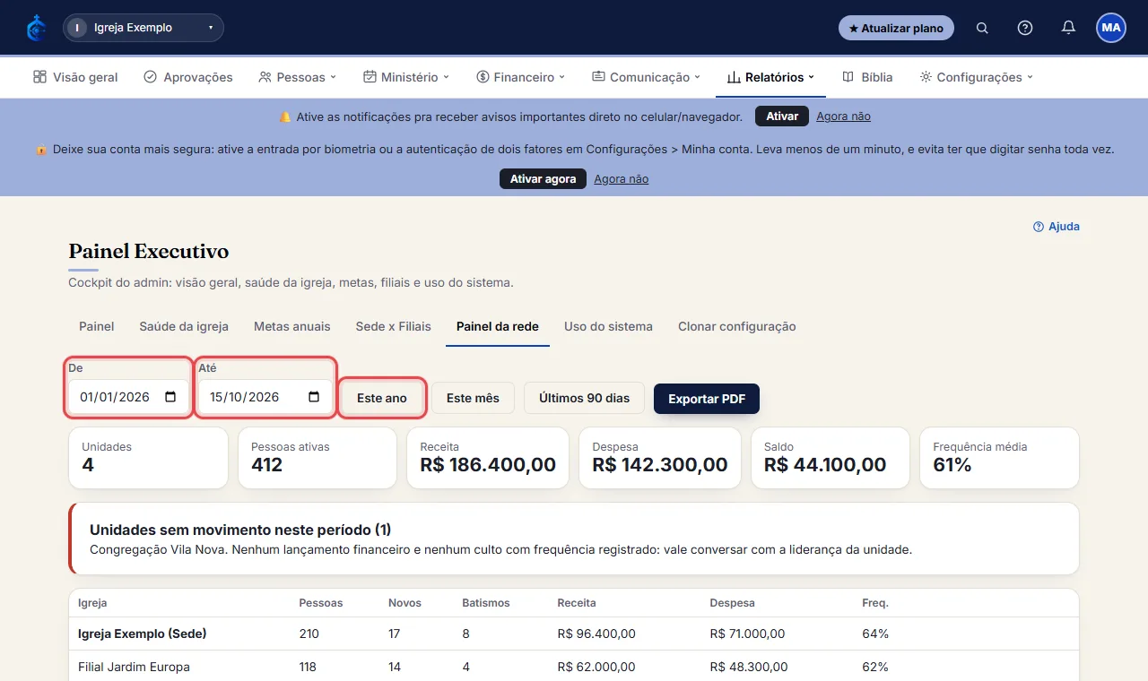
Task: Expand the Relatórios menu
Action: point(770,77)
